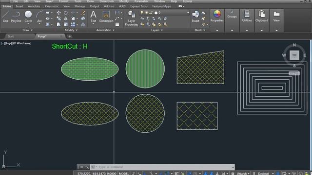Activate the Trim tool
This screenshot has height=175, width=312.
[x=73, y=13]
